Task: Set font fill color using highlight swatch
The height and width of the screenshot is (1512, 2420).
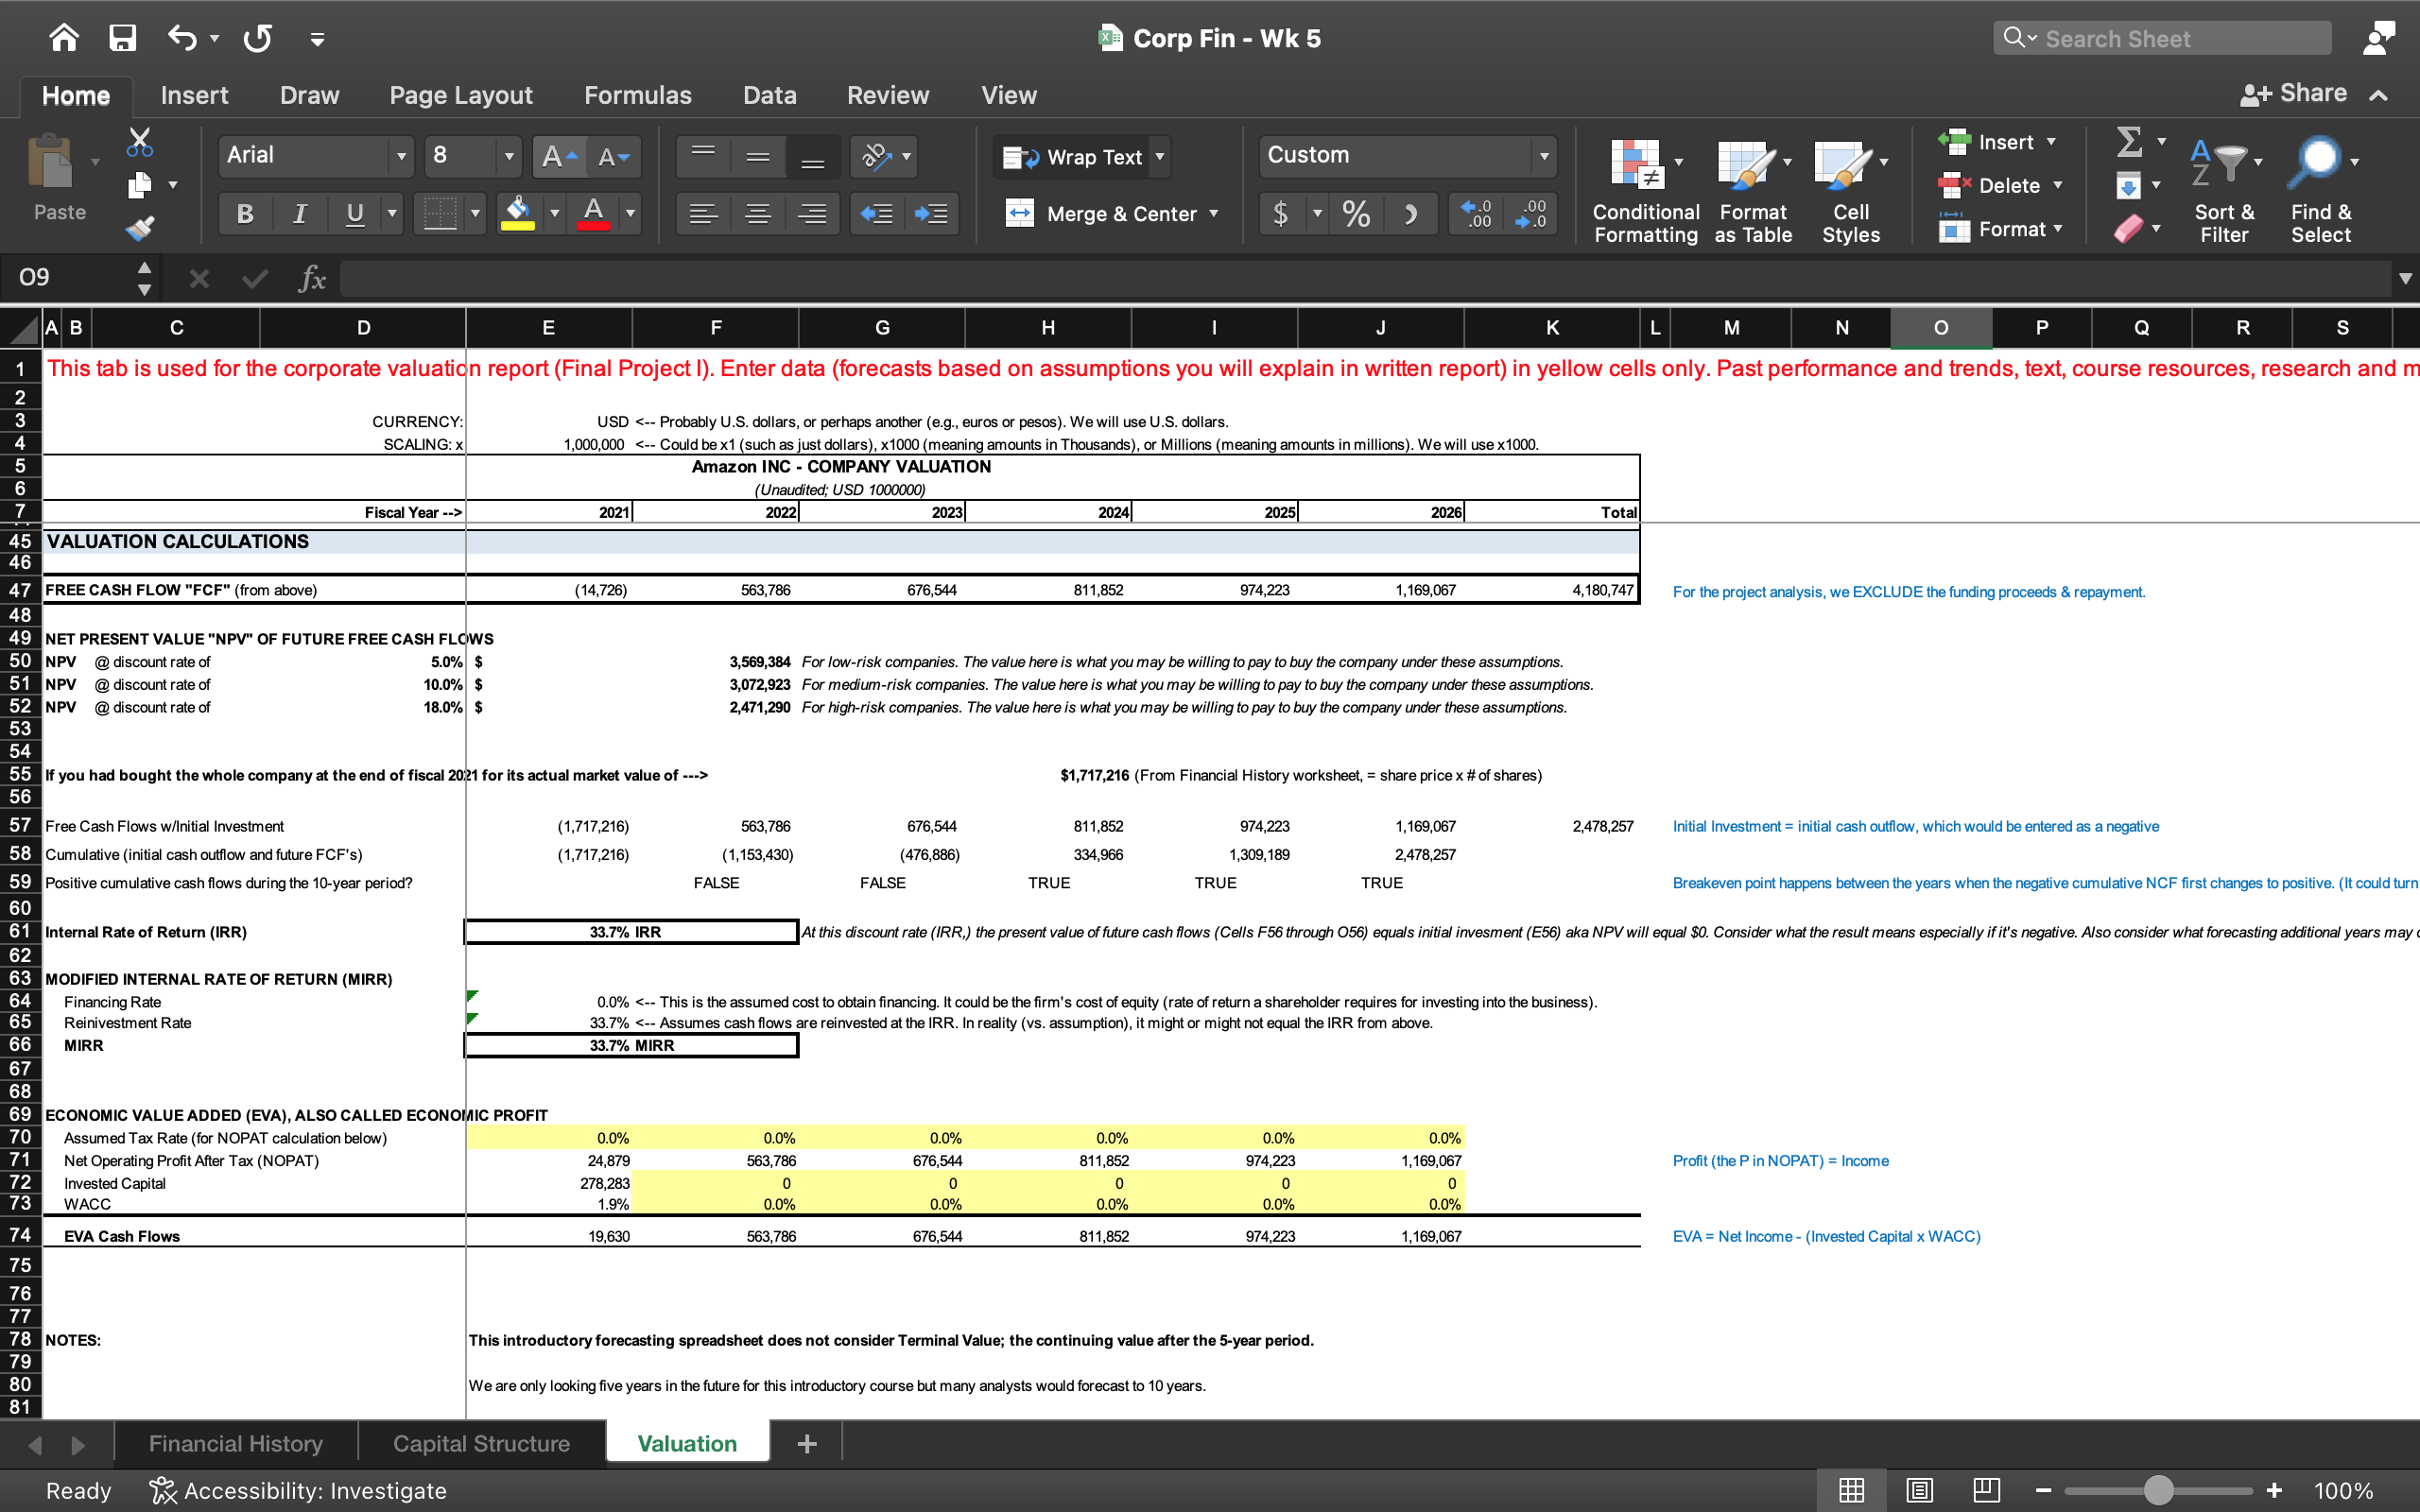Action: pyautogui.click(x=517, y=213)
